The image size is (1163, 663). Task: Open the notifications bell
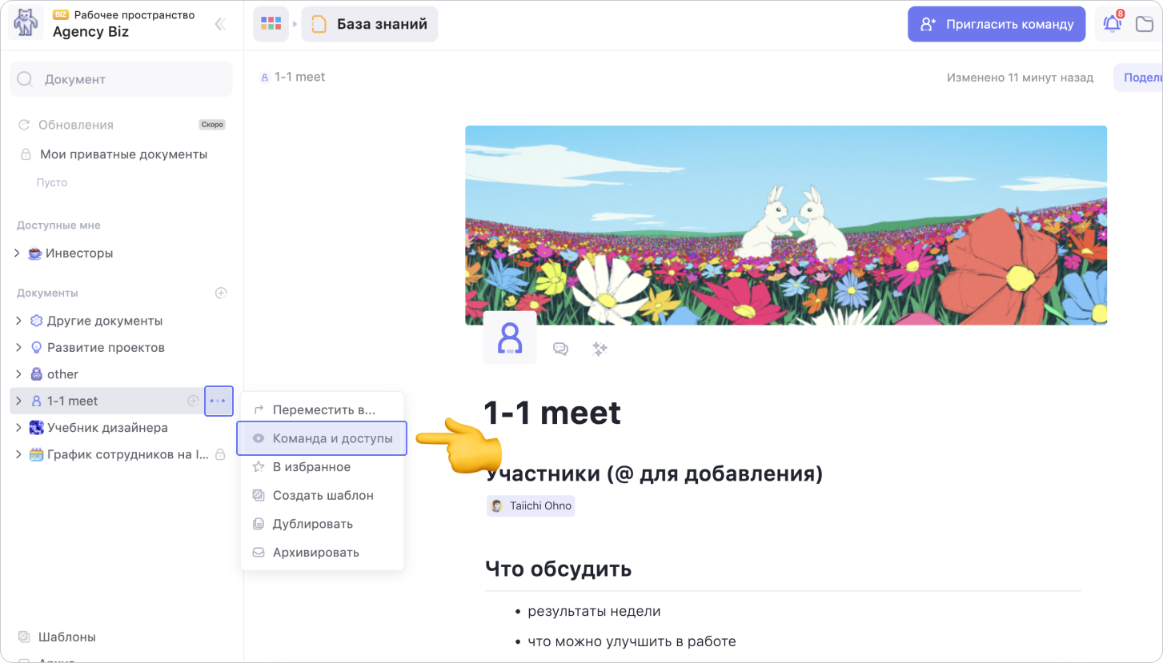coord(1113,24)
